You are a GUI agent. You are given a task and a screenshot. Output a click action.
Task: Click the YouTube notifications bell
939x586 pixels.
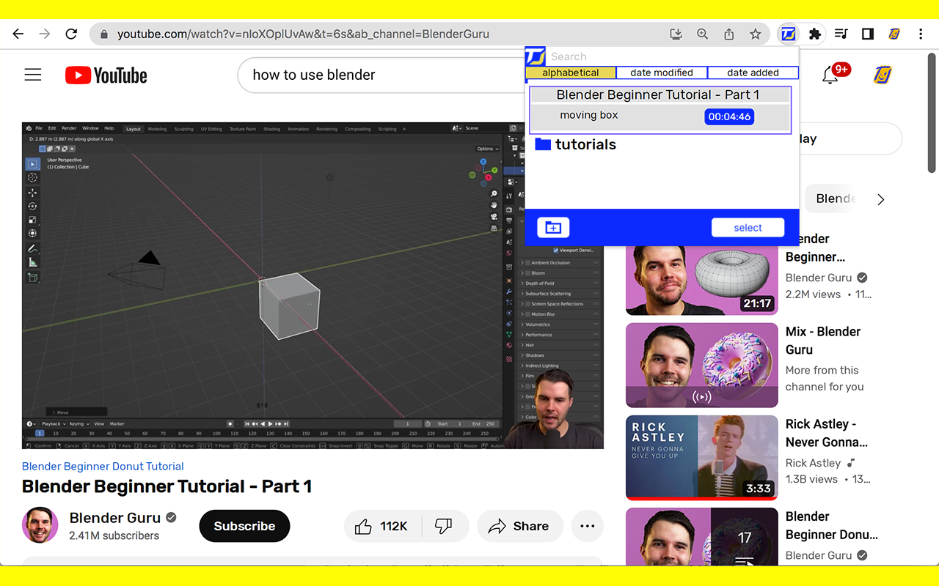(830, 75)
